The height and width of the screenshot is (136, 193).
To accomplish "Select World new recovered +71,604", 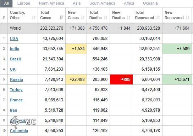I will tap(182, 28).
